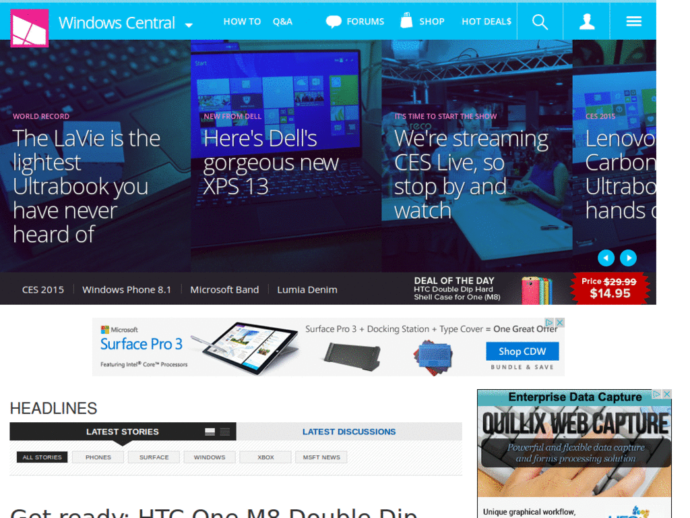The width and height of the screenshot is (690, 518).
Task: Open the HOW TO menu item
Action: pos(242,22)
